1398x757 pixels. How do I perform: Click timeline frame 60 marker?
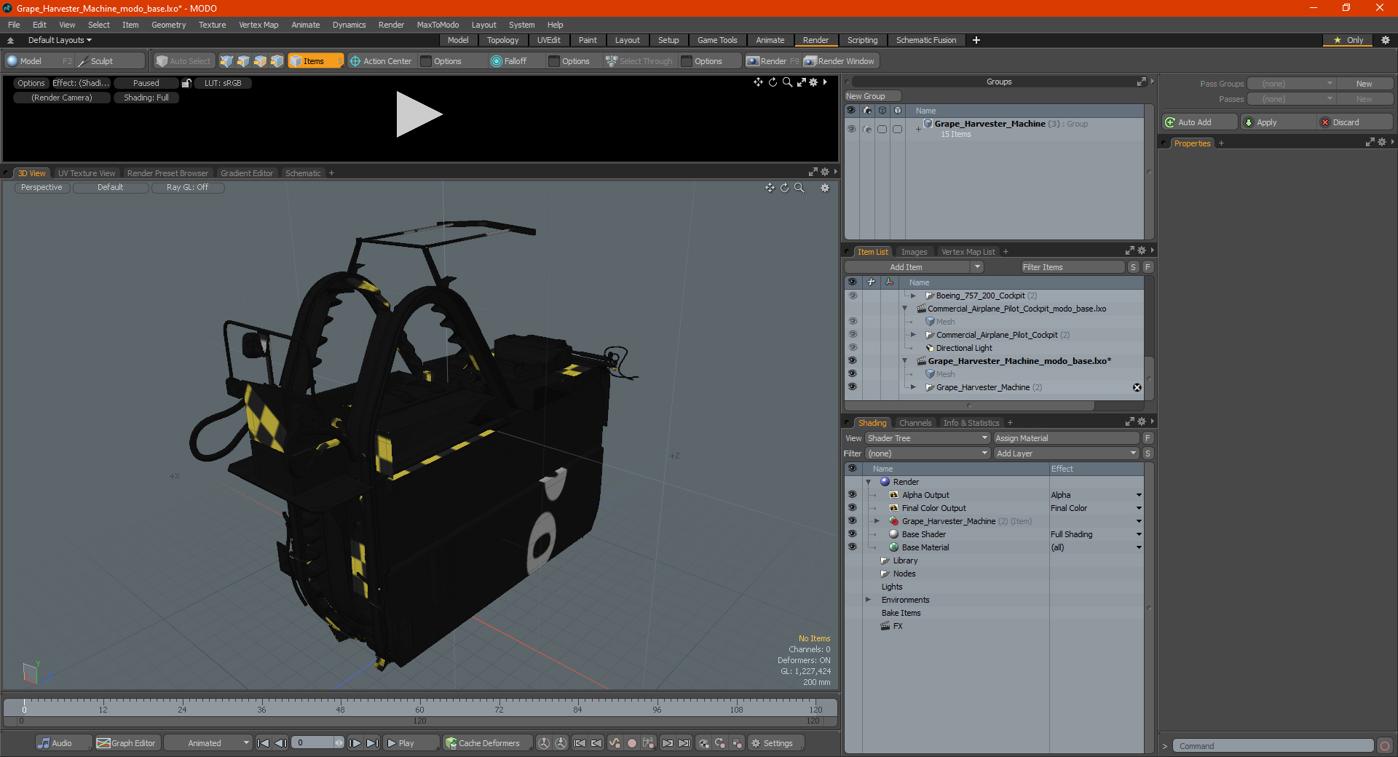pyautogui.click(x=419, y=709)
